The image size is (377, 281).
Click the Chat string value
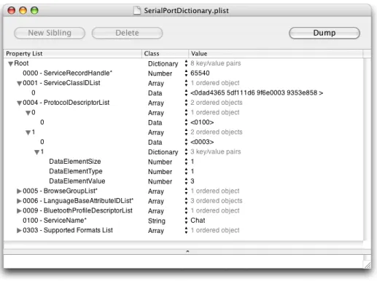[x=198, y=221]
